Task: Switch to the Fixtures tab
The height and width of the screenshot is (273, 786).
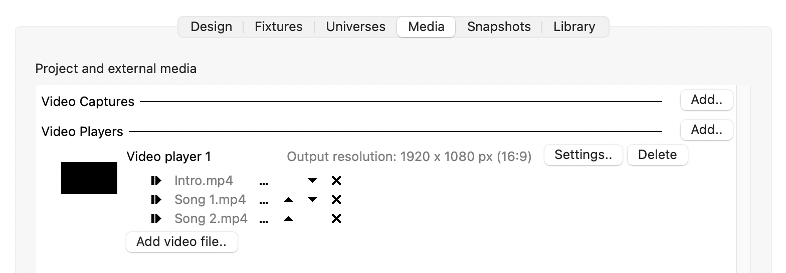Action: click(279, 26)
